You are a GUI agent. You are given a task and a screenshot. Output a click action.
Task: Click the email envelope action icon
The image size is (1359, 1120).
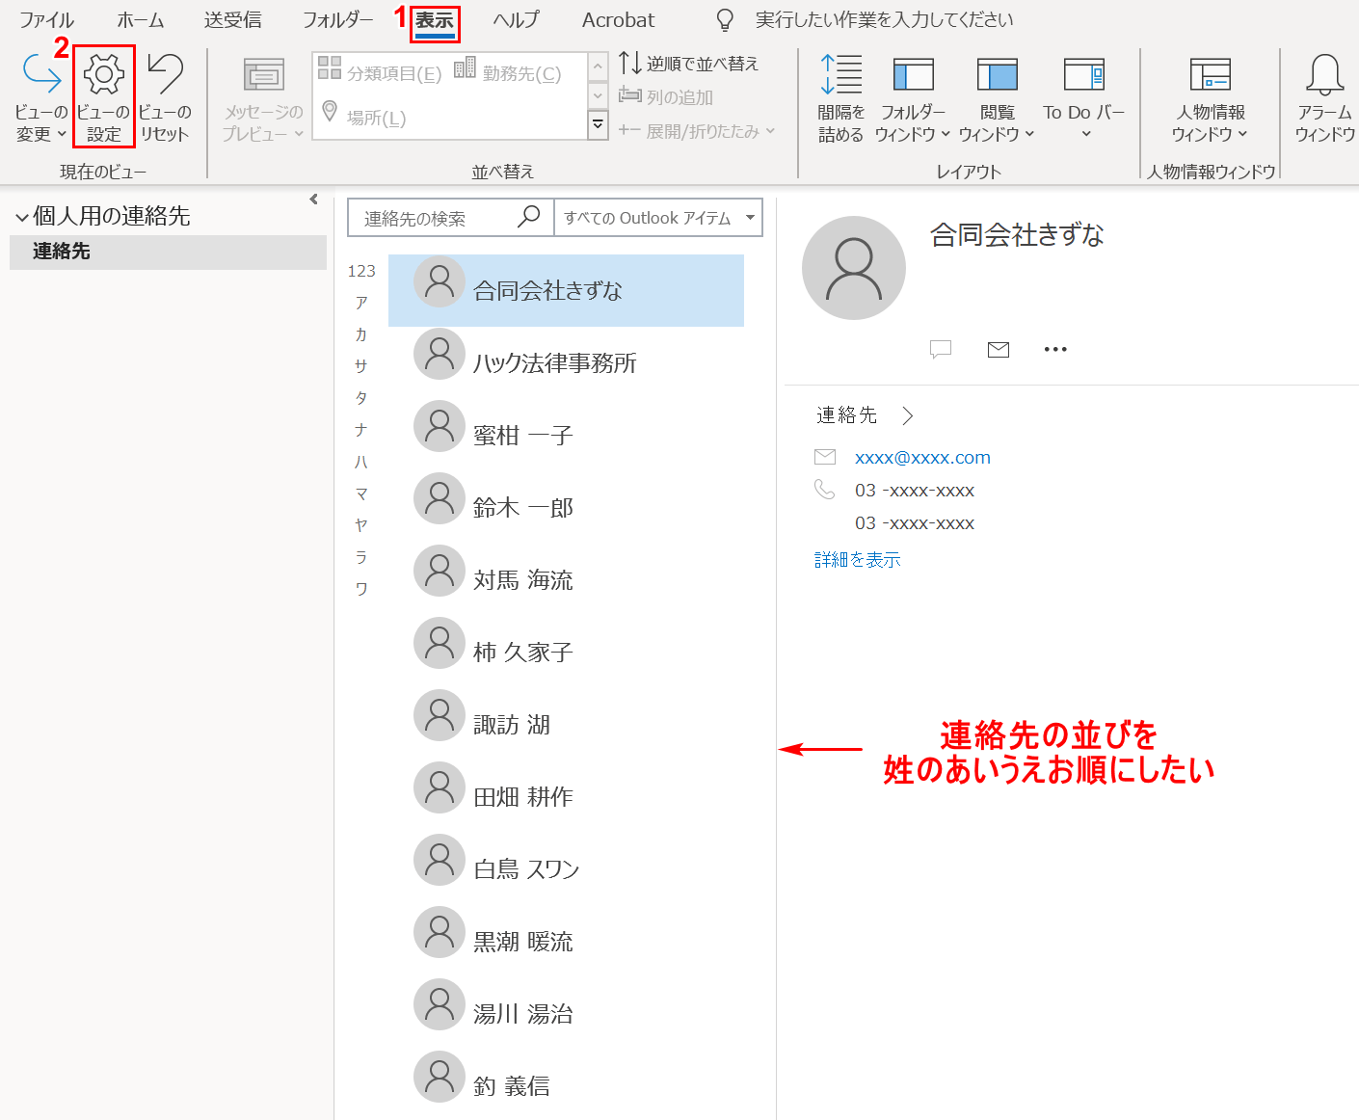(999, 349)
